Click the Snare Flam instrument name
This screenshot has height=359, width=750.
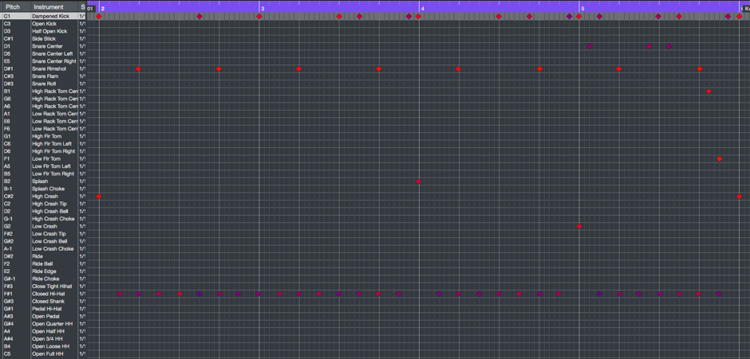coord(45,76)
